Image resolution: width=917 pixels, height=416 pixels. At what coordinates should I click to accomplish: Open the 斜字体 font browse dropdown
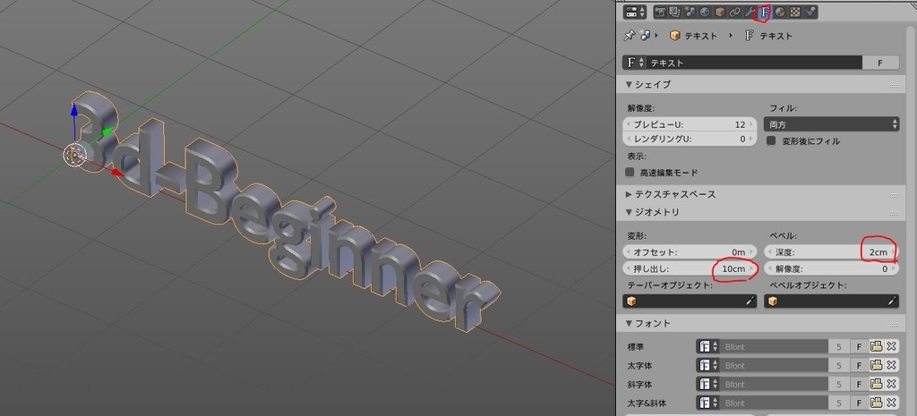tap(707, 385)
